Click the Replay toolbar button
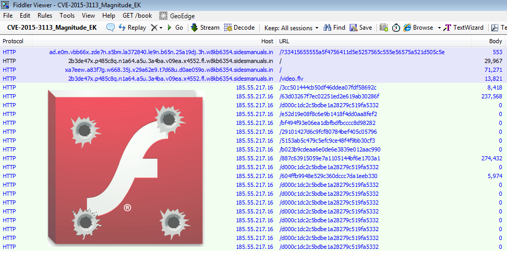Screen dimensions: 507x253 coord(132,28)
